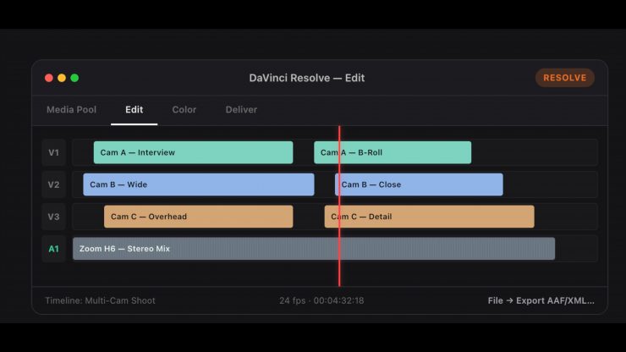Minimize the window with the yellow button
This screenshot has width=626, height=352.
(62, 78)
